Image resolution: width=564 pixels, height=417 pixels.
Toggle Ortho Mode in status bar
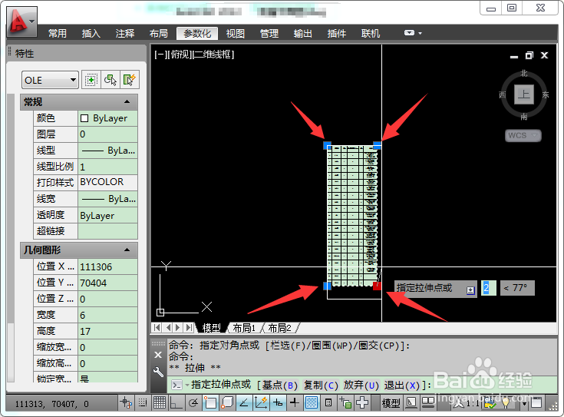point(176,402)
